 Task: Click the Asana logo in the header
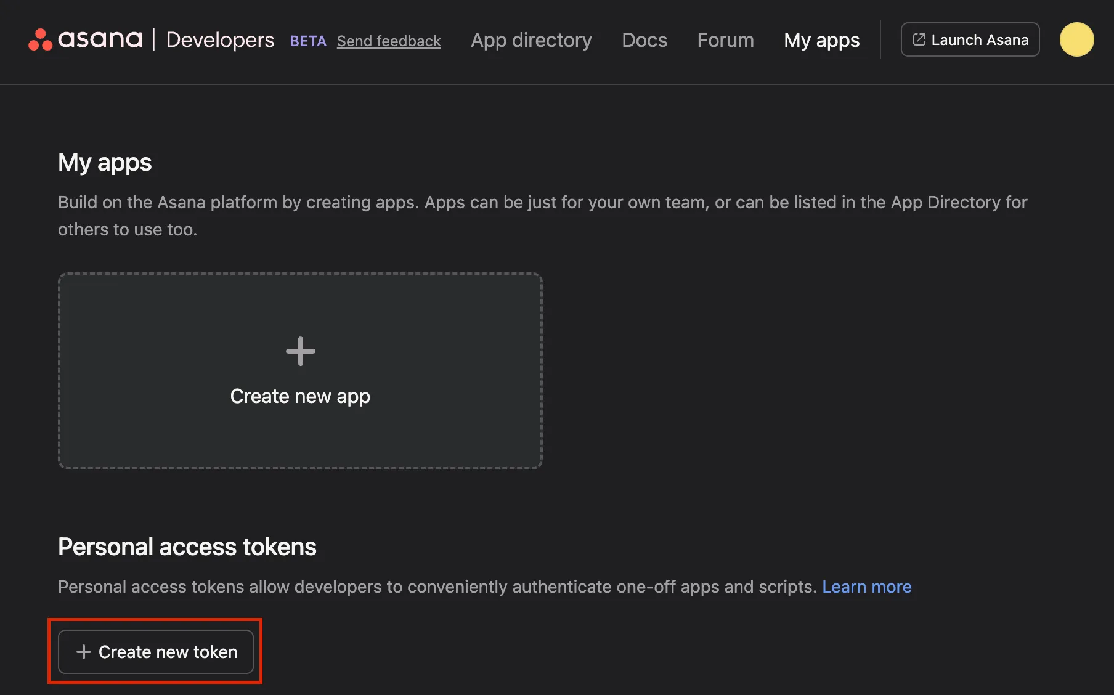coord(85,39)
